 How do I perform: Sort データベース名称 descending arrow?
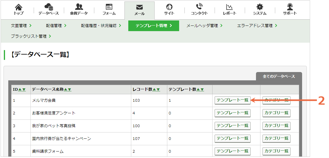(x=69, y=90)
